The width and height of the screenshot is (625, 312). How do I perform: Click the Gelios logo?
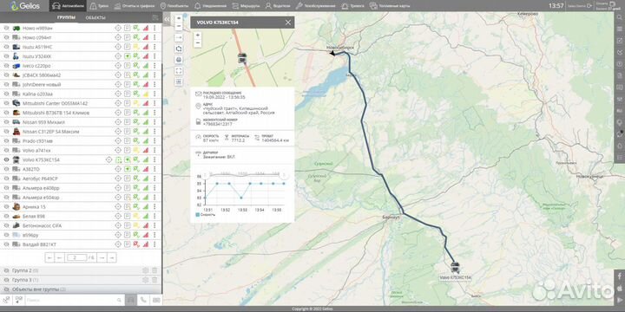(x=24, y=6)
